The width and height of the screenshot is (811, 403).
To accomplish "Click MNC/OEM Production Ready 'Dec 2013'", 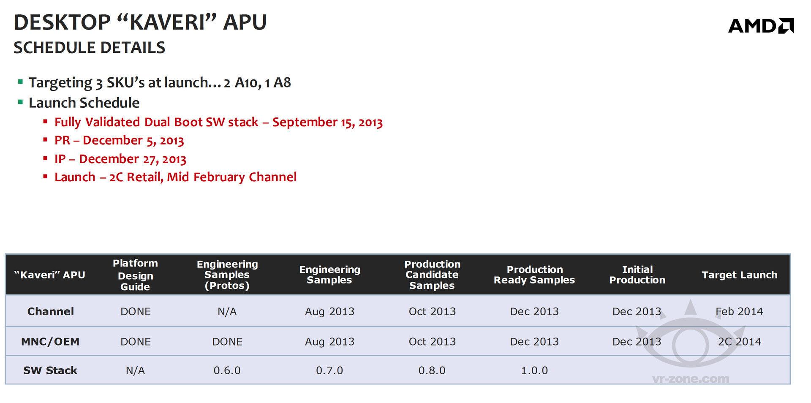I will click(x=534, y=341).
